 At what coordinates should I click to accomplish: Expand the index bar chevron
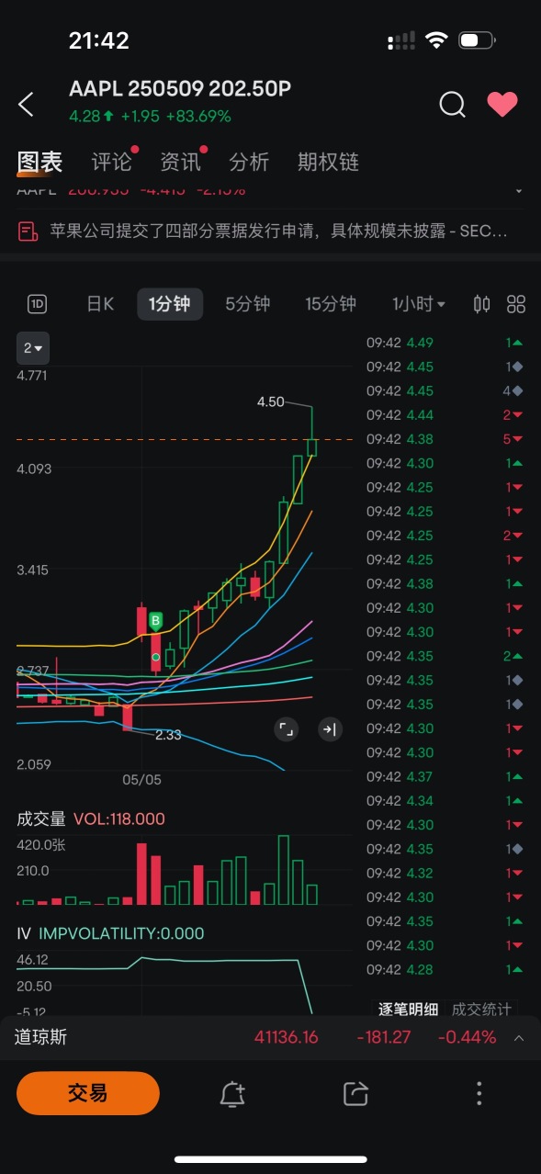pos(519,1038)
